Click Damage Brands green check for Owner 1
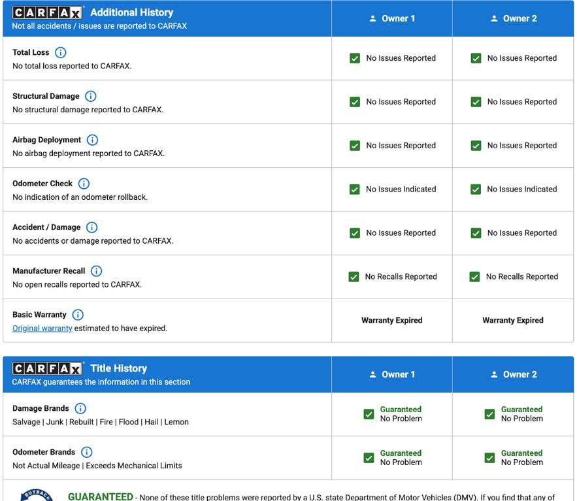Viewport: 577px width, 501px height. click(x=369, y=414)
